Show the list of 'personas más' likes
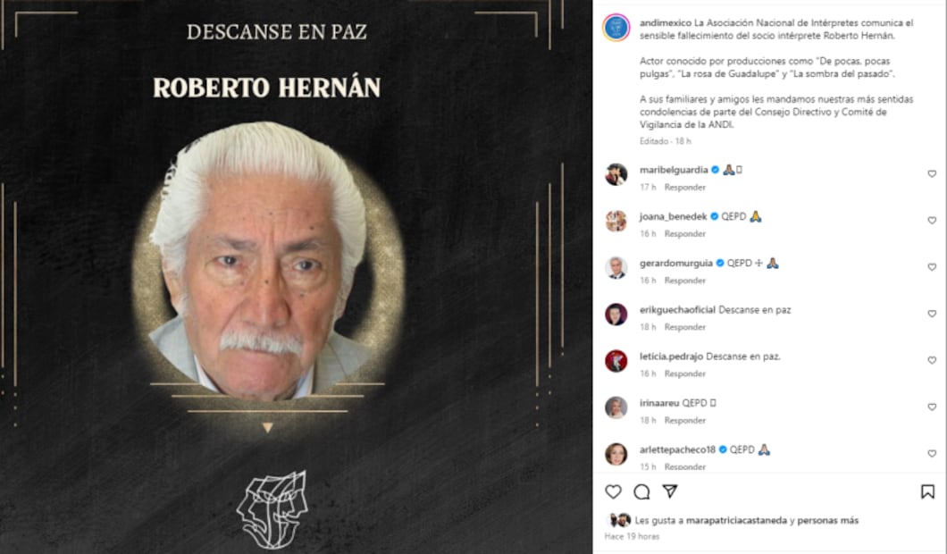Screen dimensions: 947x554 (828, 520)
